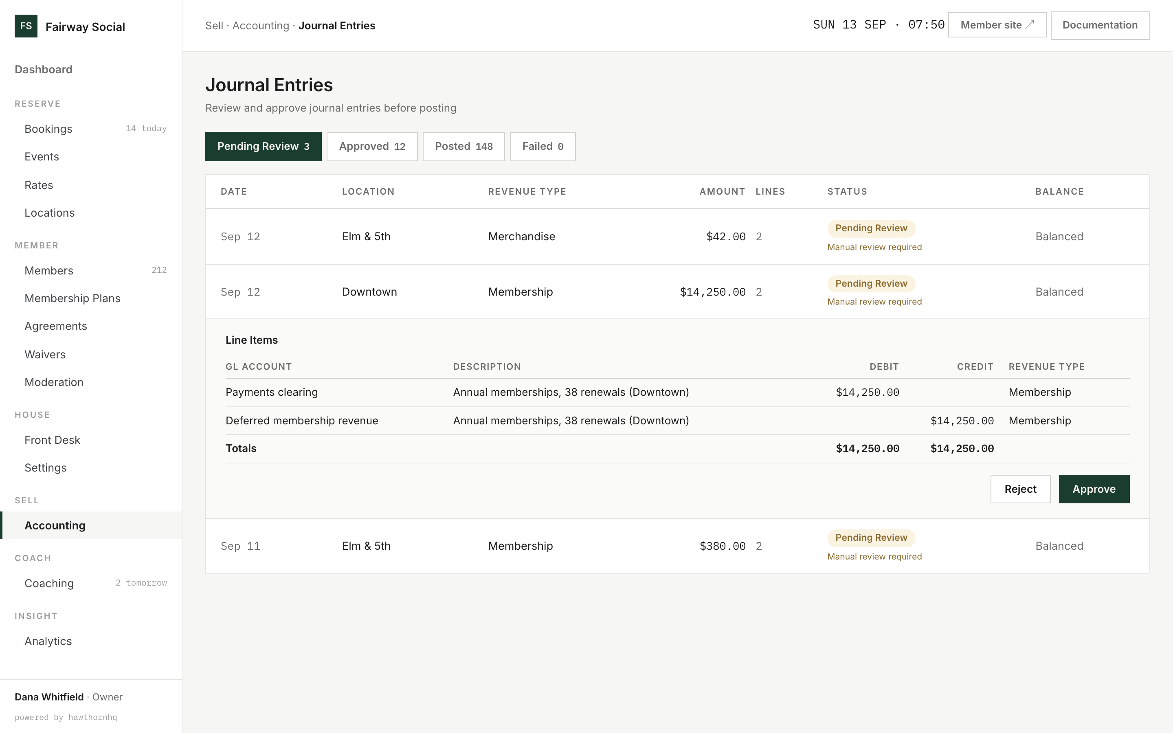
Task: Open Events in the sidebar
Action: (91, 157)
